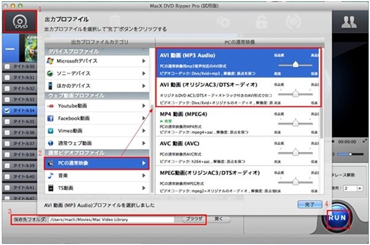Viewport: 370px width, 245px height.
Task: Adjust quality slider for AVI MP3 Audio
Action: pos(296,64)
